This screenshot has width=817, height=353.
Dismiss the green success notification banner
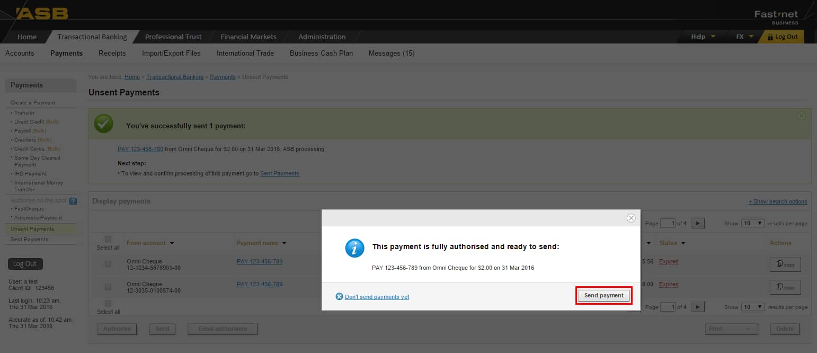pos(801,116)
